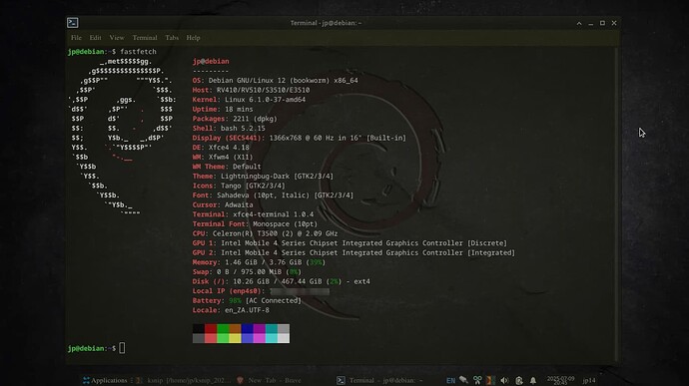Click the 'Battery: 98% [AC Connected]' line

pyautogui.click(x=247, y=301)
